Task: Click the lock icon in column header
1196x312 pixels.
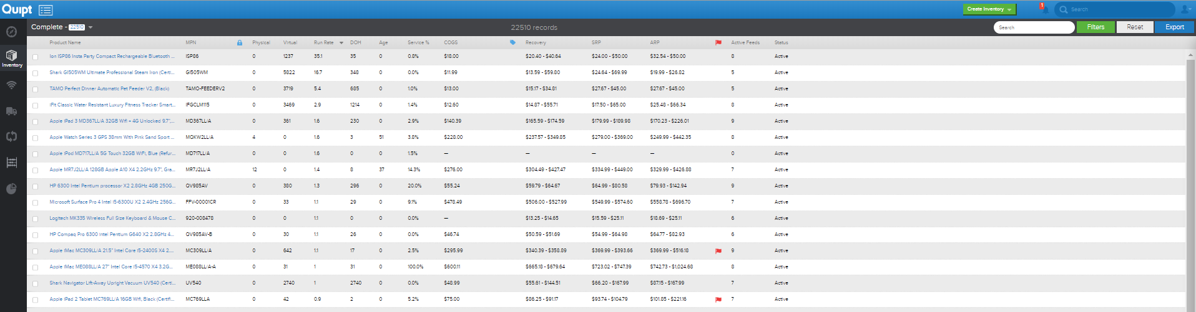Action: pyautogui.click(x=240, y=42)
